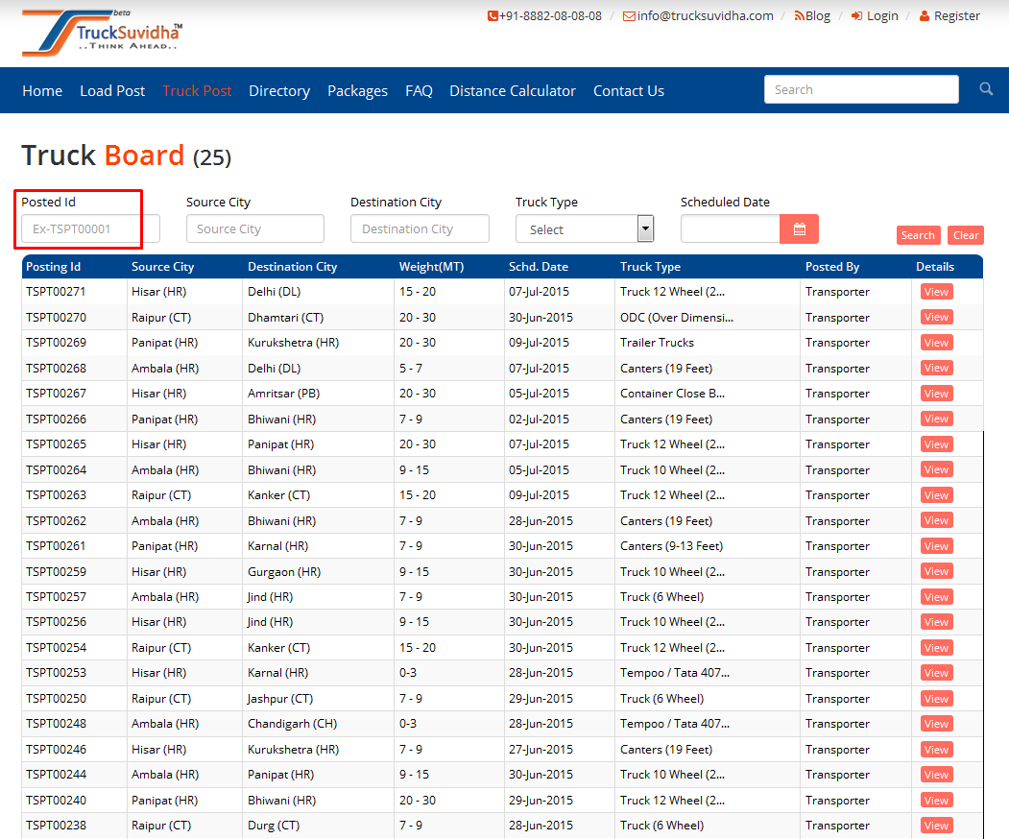This screenshot has height=839, width=1009.
Task: Open the Packages menu item
Action: click(357, 91)
